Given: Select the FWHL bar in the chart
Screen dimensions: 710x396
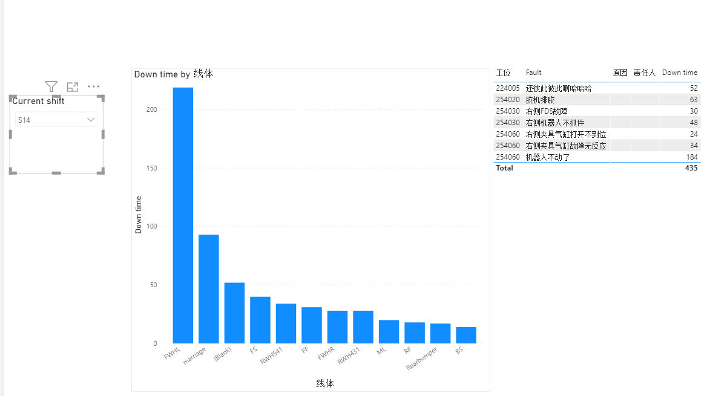Looking at the screenshot, I should (x=183, y=215).
